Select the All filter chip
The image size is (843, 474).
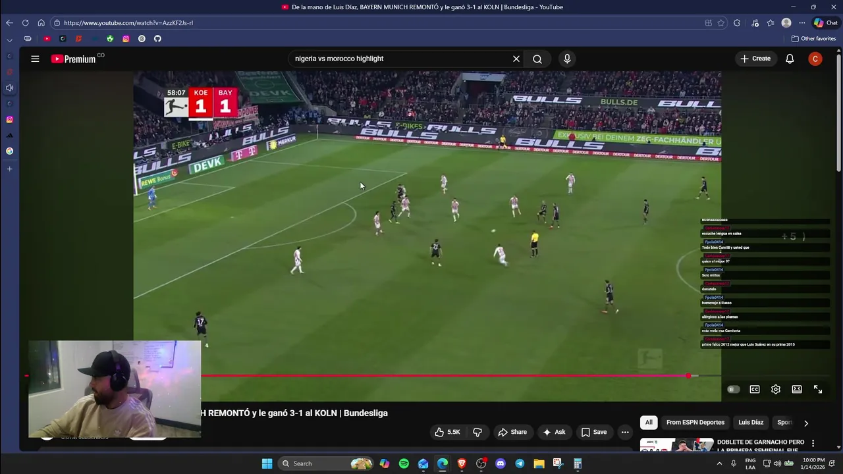point(649,423)
